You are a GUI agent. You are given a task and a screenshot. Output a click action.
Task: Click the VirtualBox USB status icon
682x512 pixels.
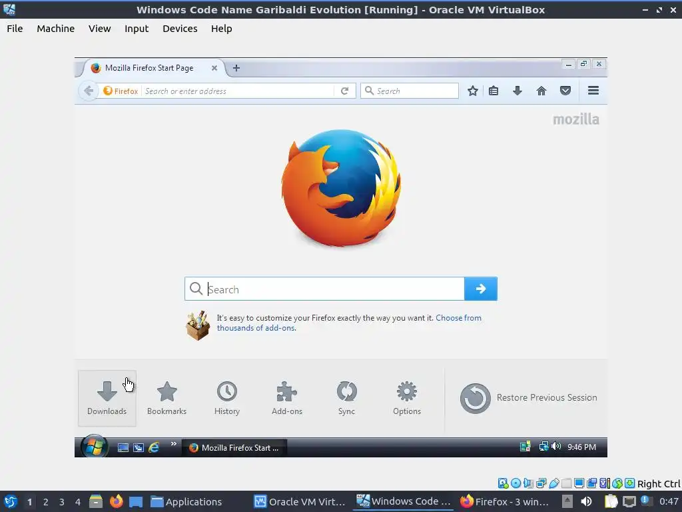553,483
